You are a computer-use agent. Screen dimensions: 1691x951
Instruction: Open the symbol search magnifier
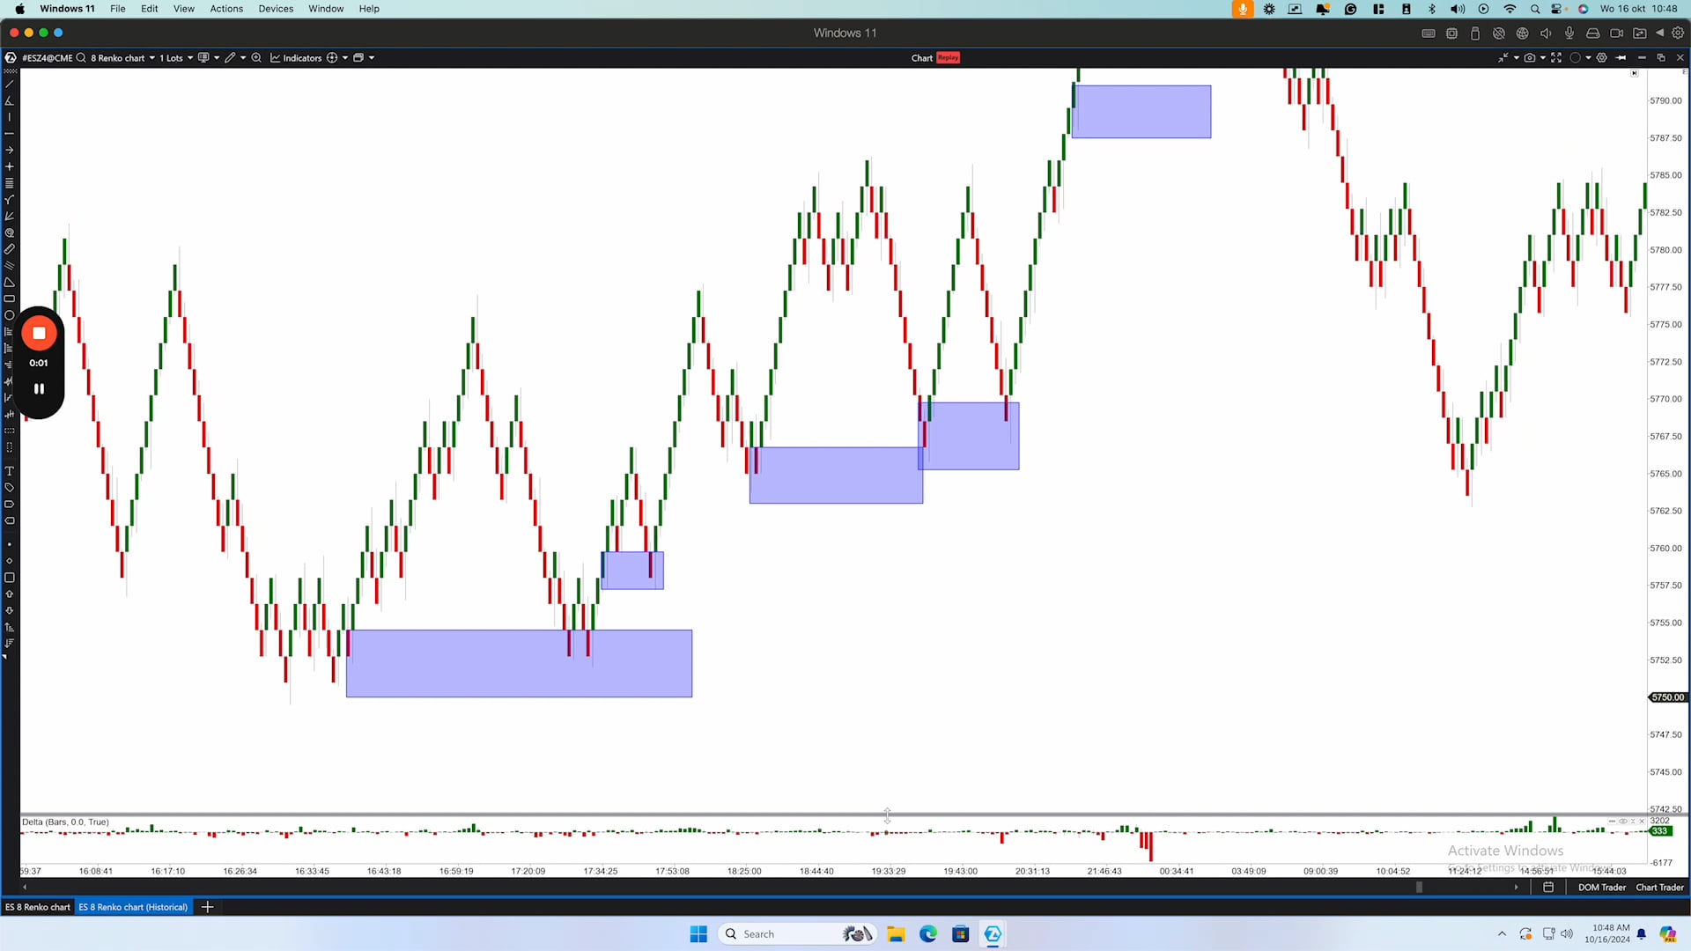click(80, 58)
